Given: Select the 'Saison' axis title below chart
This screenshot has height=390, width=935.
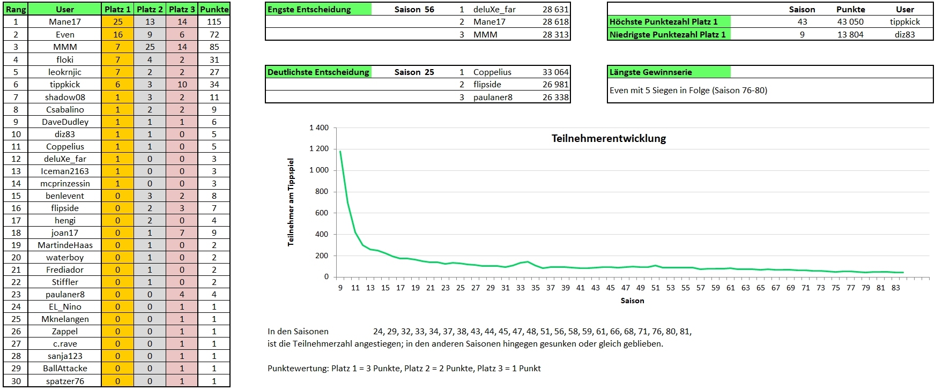Looking at the screenshot, I should (632, 301).
